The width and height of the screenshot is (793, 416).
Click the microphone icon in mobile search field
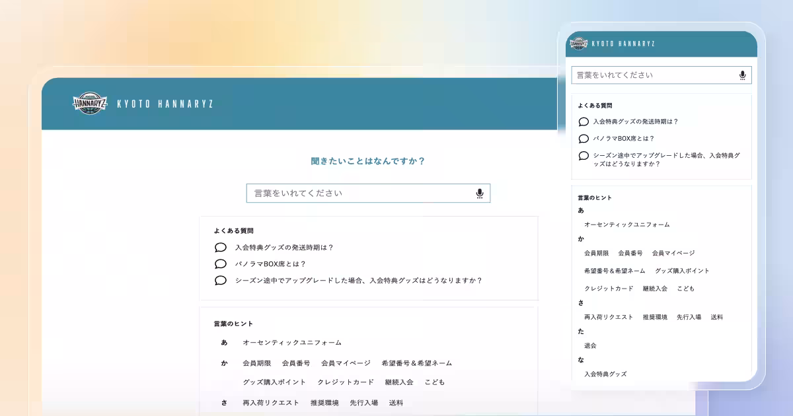742,75
